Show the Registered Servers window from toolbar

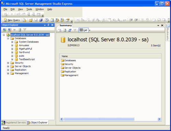pyautogui.click(x=47, y=20)
